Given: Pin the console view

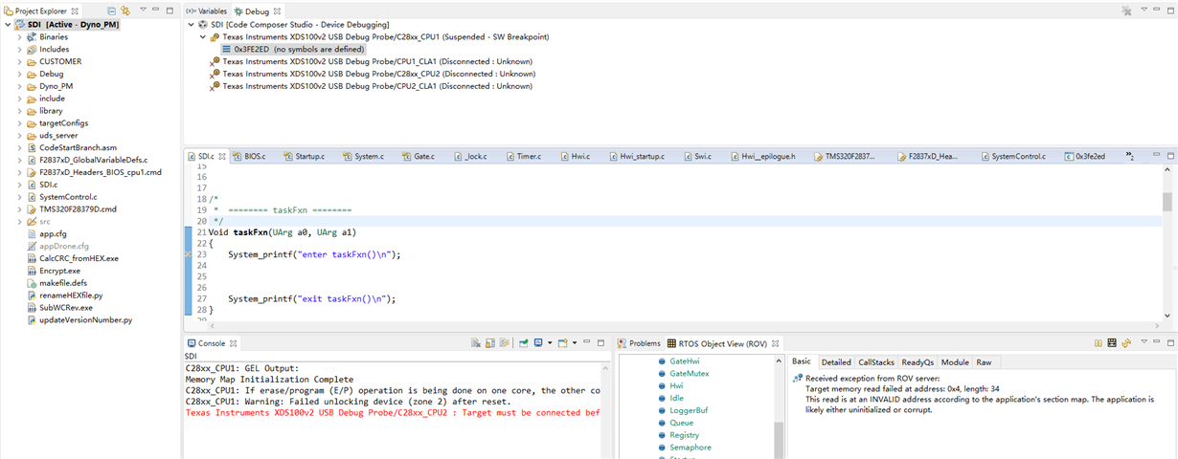Looking at the screenshot, I should 523,343.
